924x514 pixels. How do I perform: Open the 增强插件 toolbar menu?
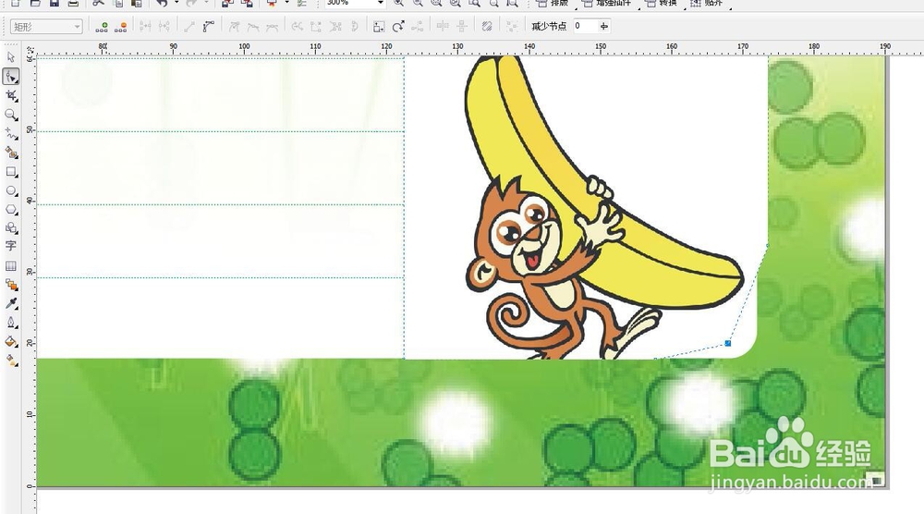[607, 3]
